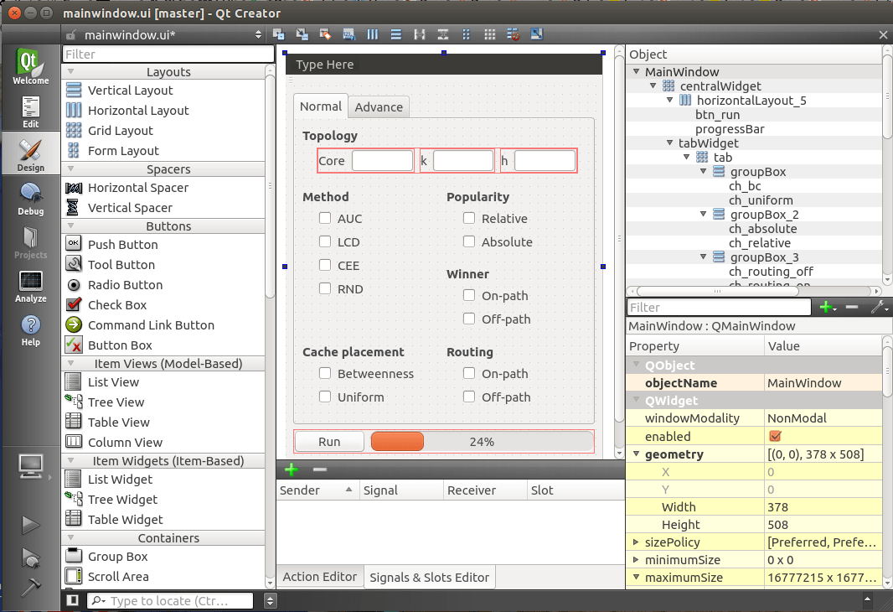Viewport: 893px width, 612px height.
Task: Check the AUC method checkbox
Action: tap(325, 218)
